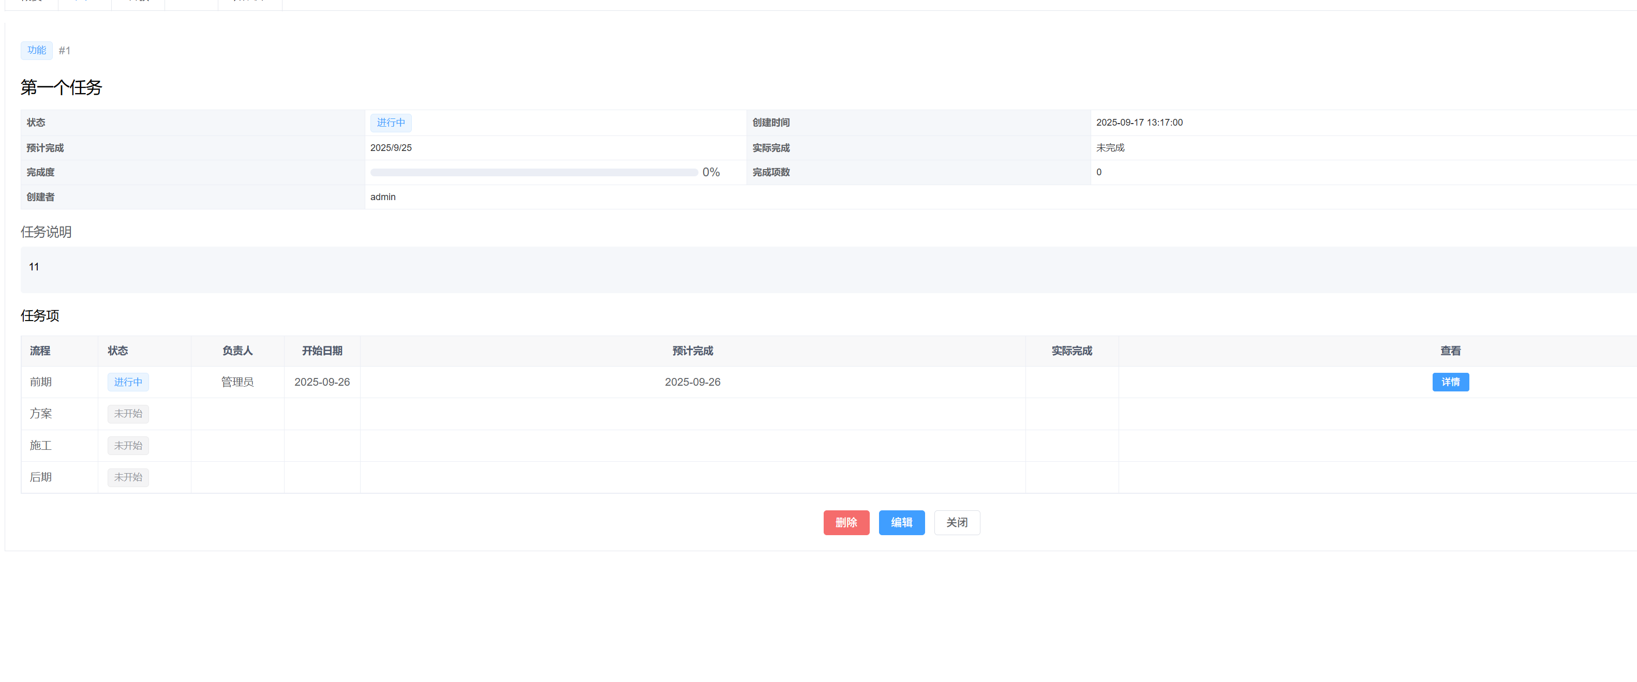1637x682 pixels.
Task: Click the 功能 tag above the title
Action: tap(36, 50)
